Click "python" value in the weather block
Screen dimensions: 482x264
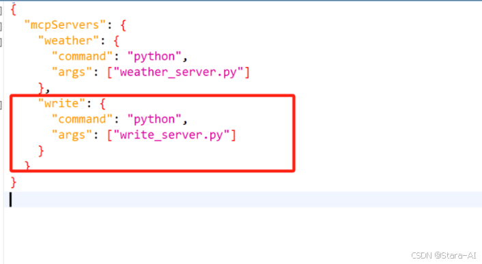point(154,57)
